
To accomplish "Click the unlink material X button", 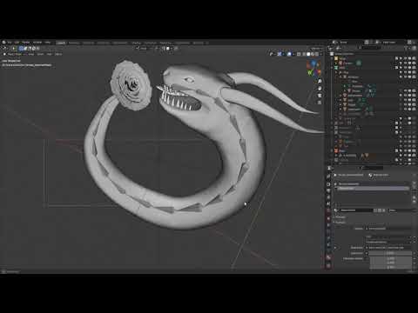I will click(384, 210).
